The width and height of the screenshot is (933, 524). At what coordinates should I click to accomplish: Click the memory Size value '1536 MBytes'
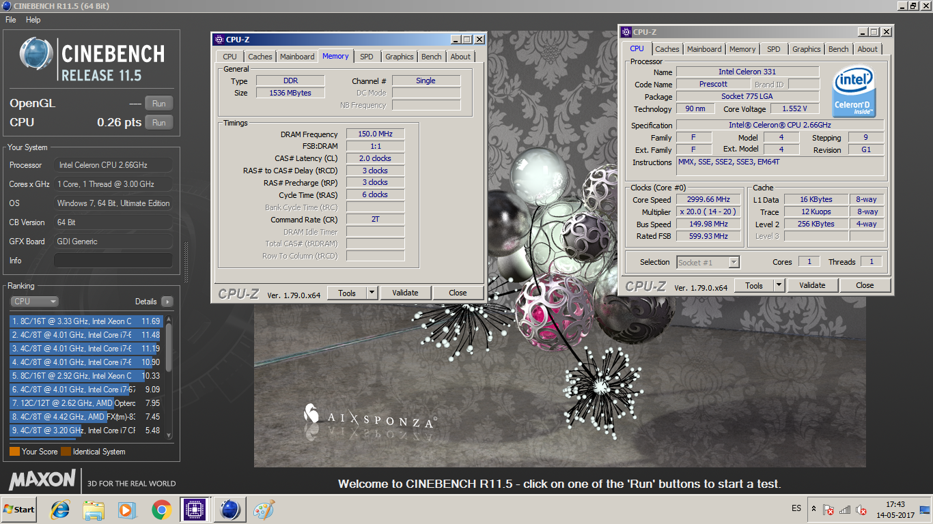coord(290,93)
